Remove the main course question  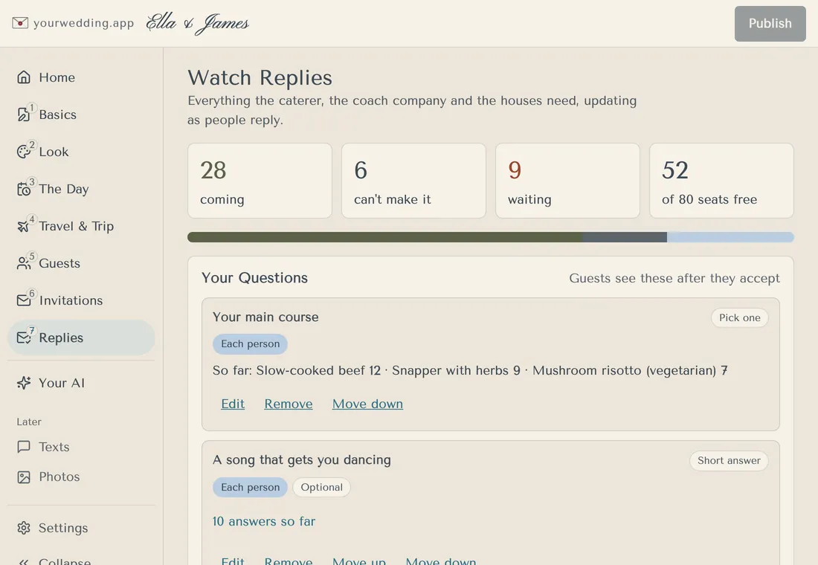click(289, 404)
